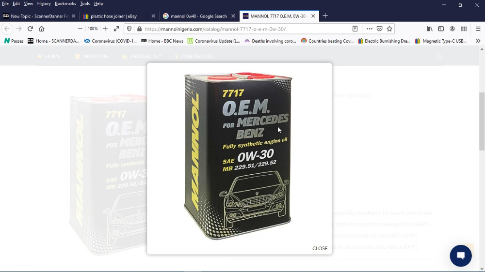Screen dimensions: 485x272
Task: Open Deaths involving coro... bookmark
Action: pos(270,41)
